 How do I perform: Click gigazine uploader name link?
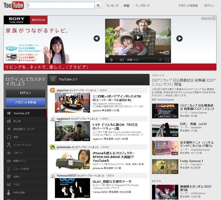[63, 90]
